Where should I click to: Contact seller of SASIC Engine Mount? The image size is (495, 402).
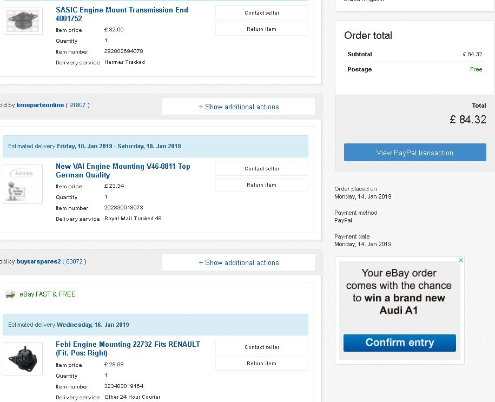coord(262,12)
